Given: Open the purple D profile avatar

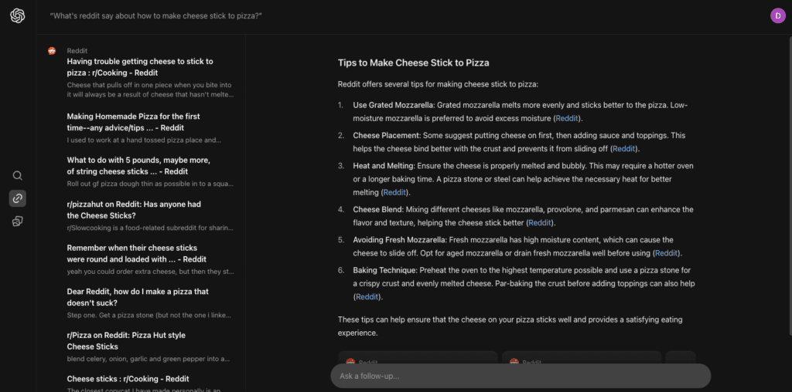Looking at the screenshot, I should tap(778, 15).
